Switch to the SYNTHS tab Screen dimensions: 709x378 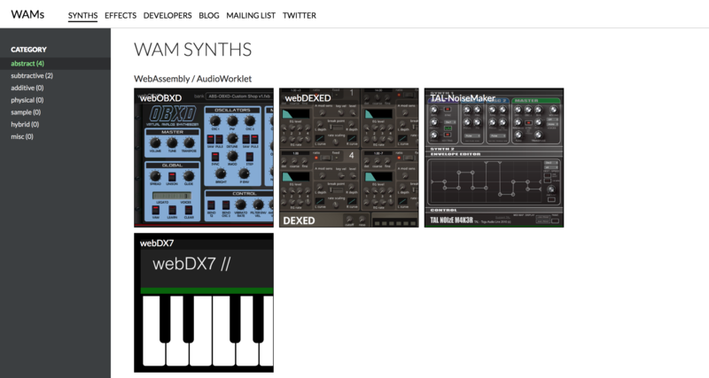click(x=82, y=15)
